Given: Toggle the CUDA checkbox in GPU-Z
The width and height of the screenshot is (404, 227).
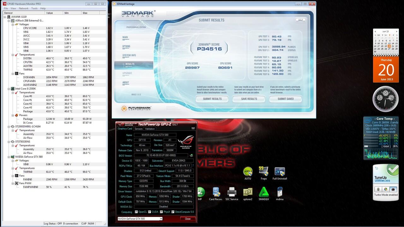Looking at the screenshot, I should coord(149,212).
